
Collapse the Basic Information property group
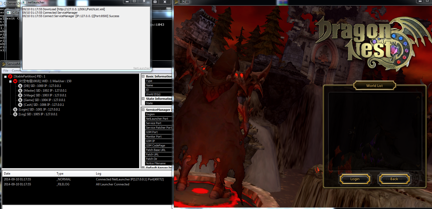click(143, 76)
